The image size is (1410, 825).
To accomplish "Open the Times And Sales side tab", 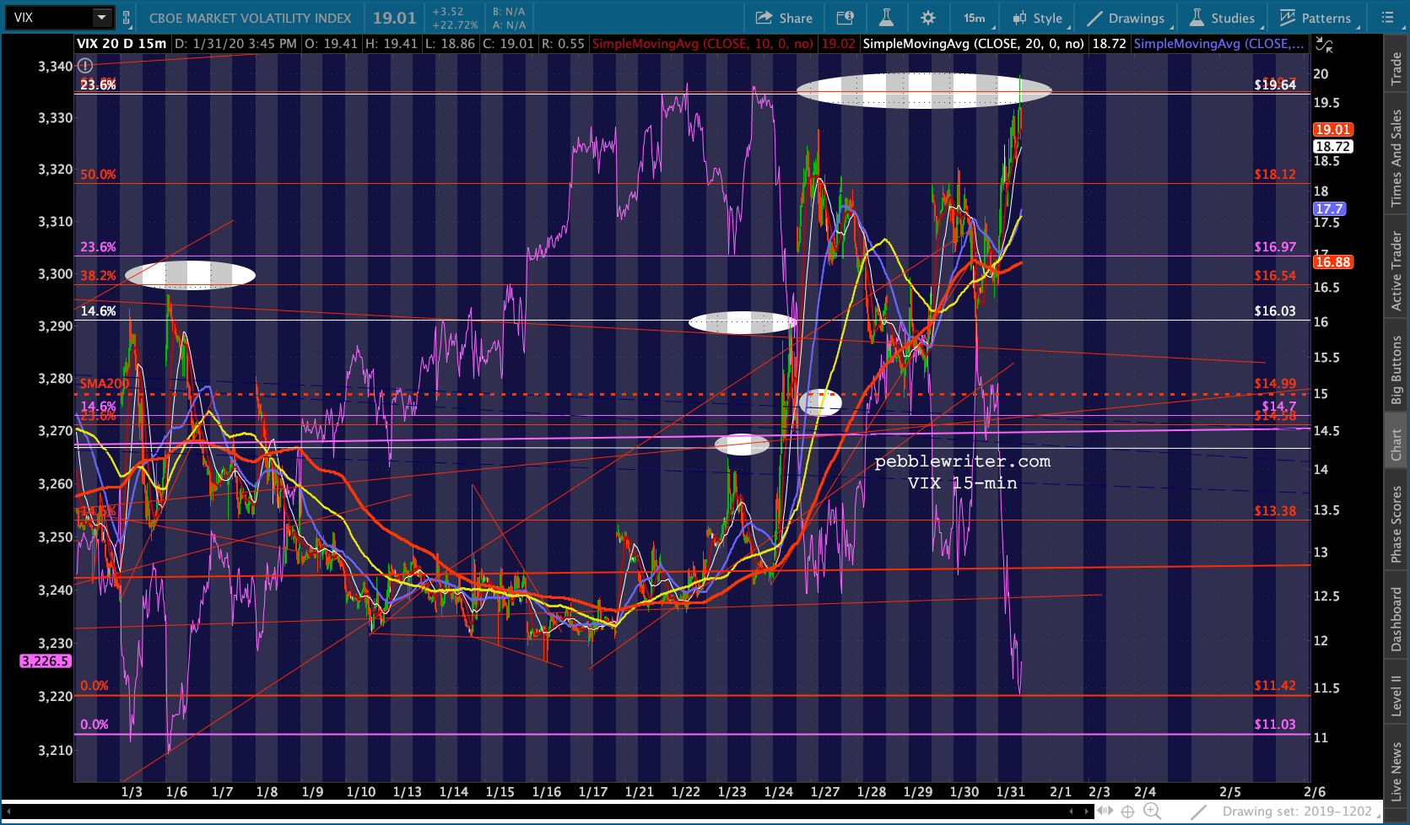I will pos(1396,158).
